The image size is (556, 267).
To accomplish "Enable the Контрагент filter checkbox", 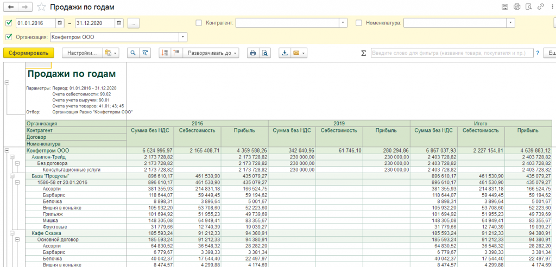I will pyautogui.click(x=199, y=23).
